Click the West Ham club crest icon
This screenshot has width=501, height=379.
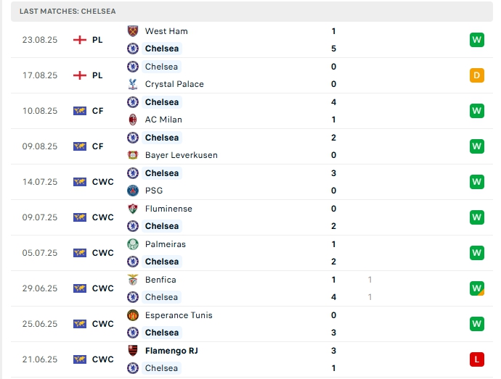click(133, 31)
